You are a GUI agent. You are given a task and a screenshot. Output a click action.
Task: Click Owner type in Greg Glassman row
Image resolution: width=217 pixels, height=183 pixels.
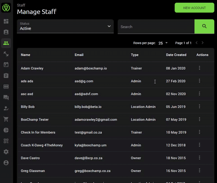click(136, 171)
